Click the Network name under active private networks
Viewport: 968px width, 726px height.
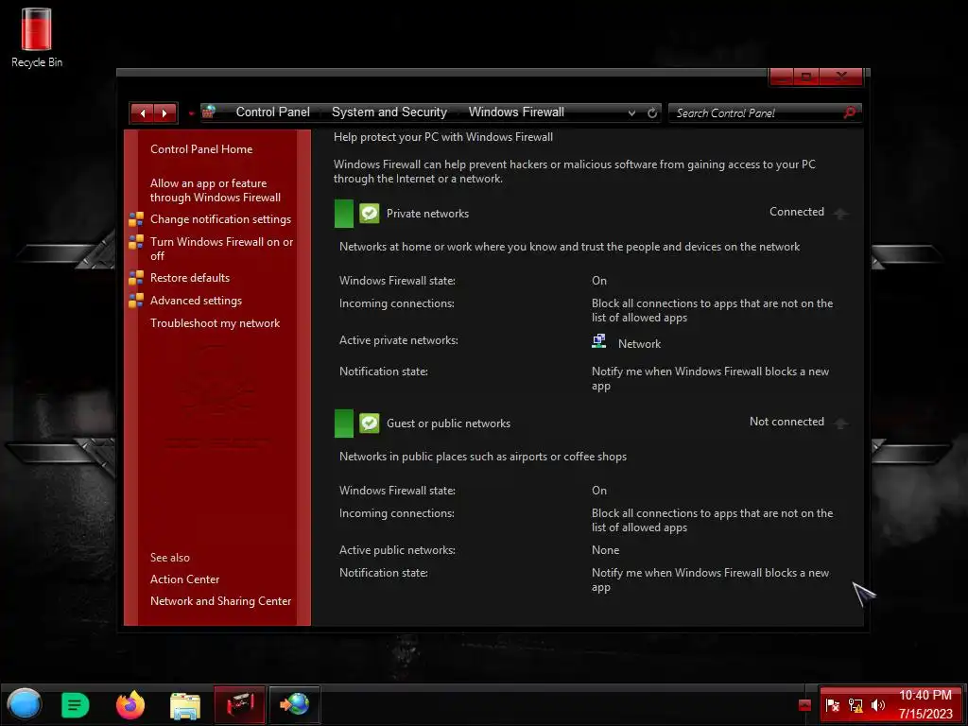(639, 344)
